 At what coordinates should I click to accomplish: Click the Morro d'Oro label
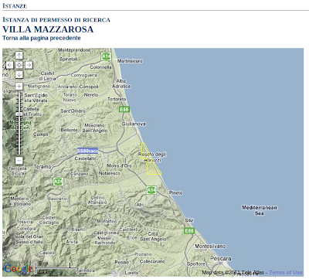(119, 165)
